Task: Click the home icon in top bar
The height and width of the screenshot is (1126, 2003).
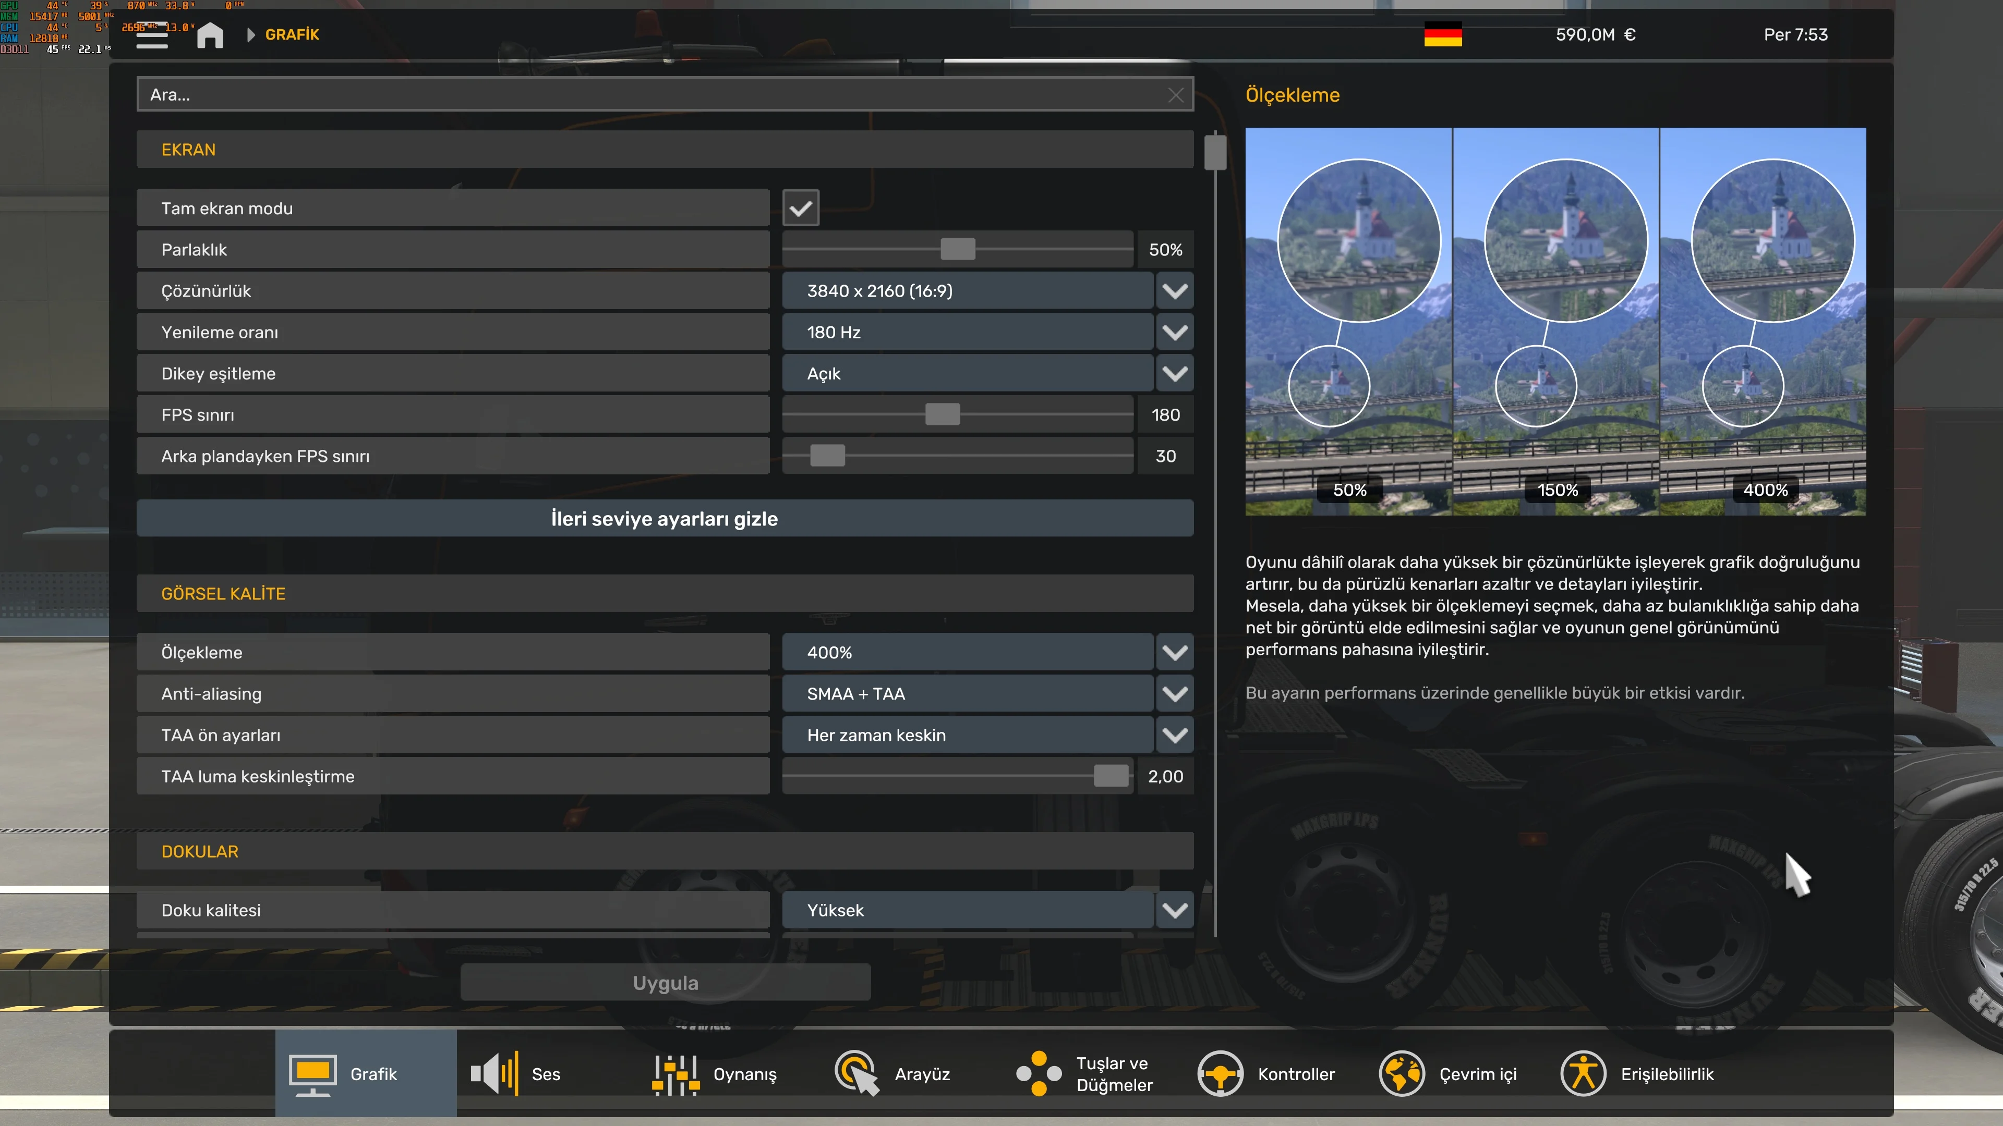Action: (x=210, y=35)
